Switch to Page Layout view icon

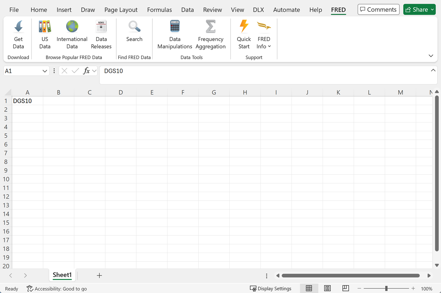tap(327, 288)
